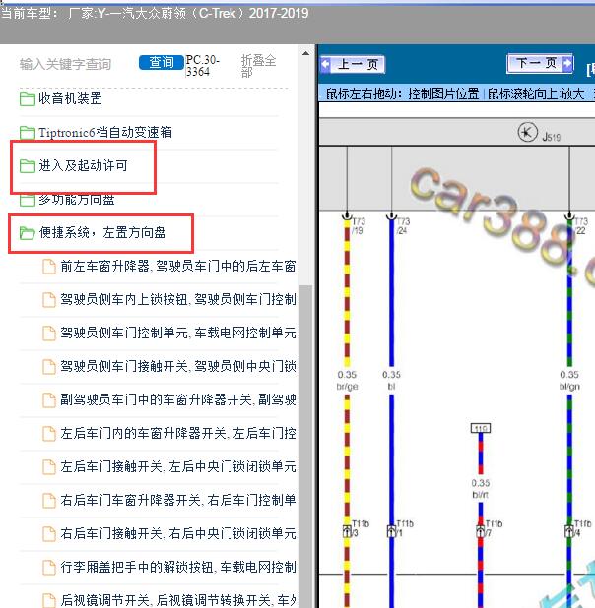Go to next page with 下一页

[540, 63]
